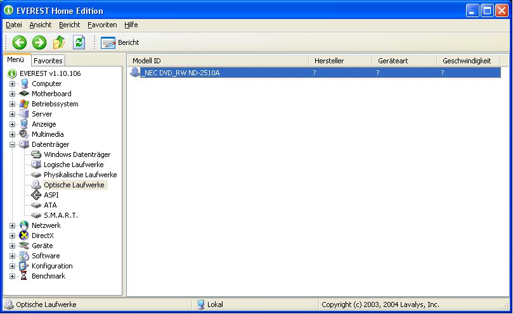Viewport: 513px width, 314px height.
Task: Click the EVEREST title bar info icon
Action: [x=8, y=11]
